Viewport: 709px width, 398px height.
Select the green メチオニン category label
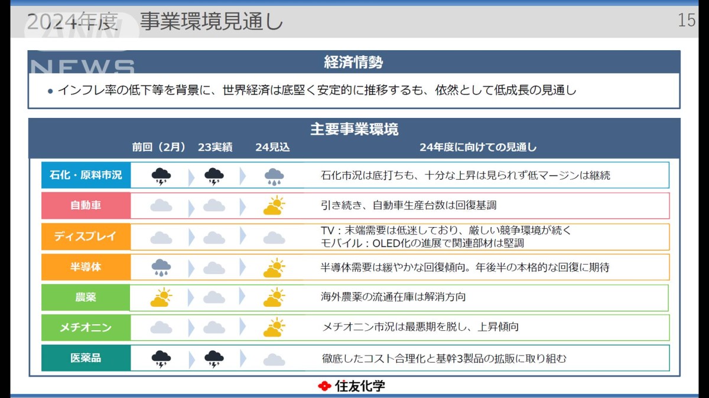[86, 327]
